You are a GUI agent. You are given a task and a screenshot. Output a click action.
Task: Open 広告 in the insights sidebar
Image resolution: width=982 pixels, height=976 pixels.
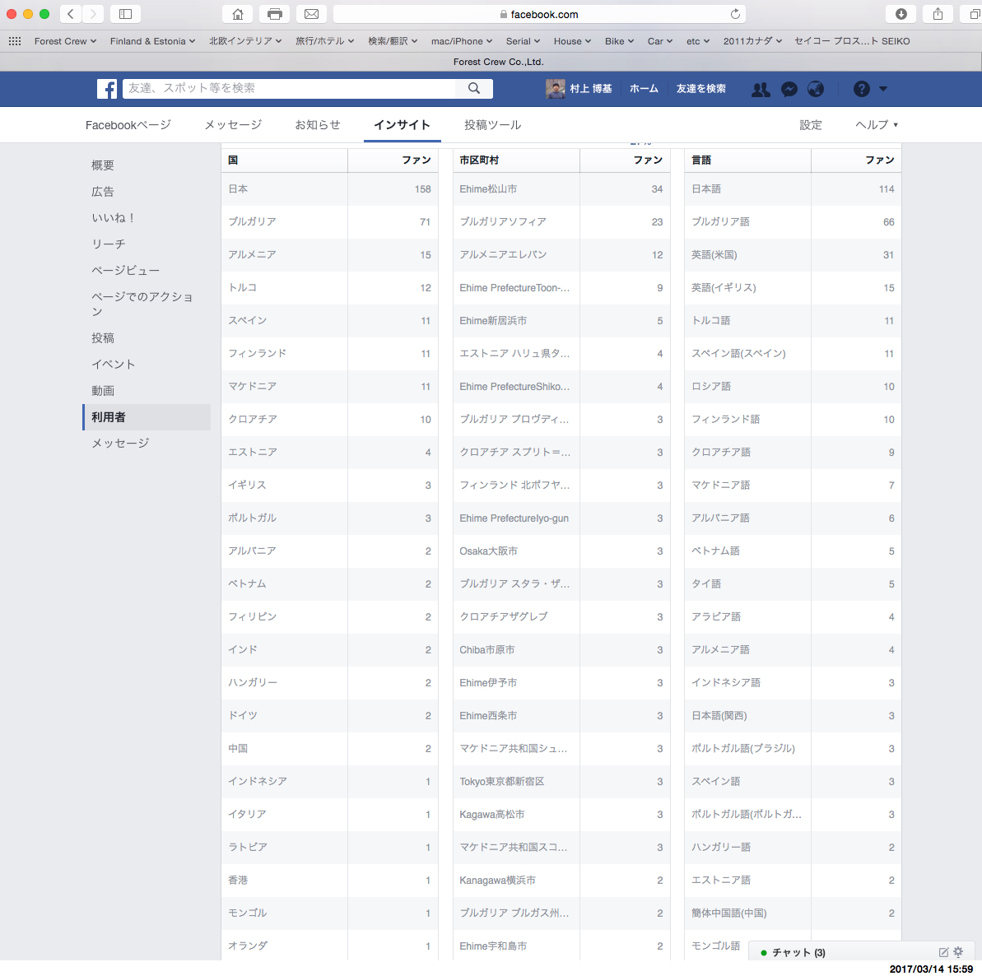point(103,192)
